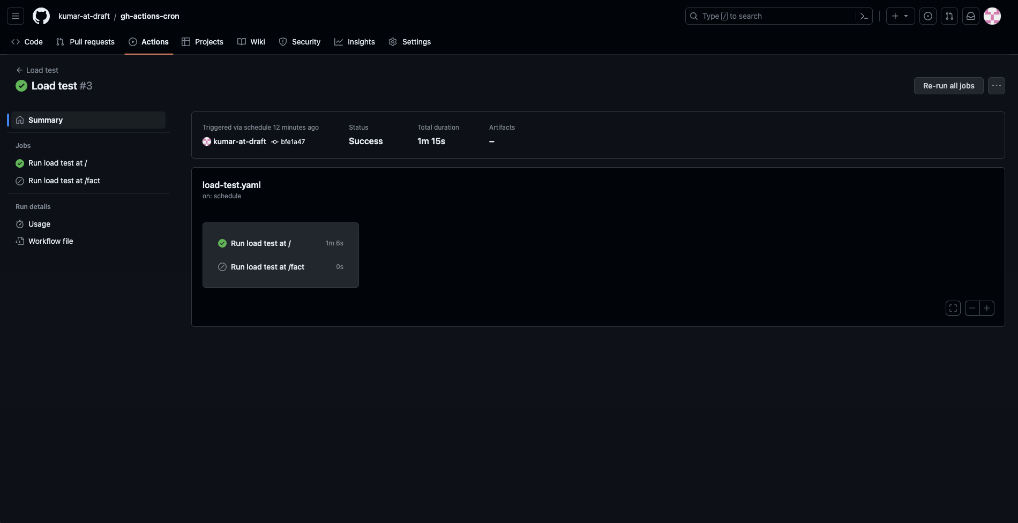Expand the create new plus dropdown

tap(900, 16)
